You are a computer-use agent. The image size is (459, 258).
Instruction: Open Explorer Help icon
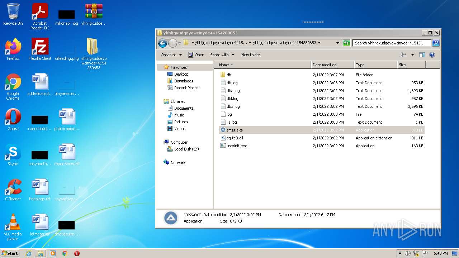tap(432, 55)
